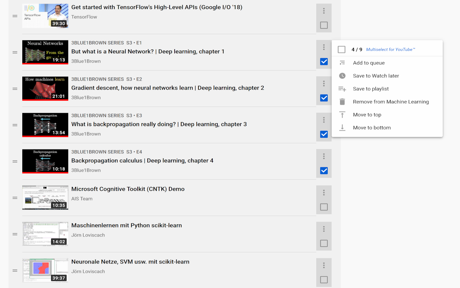Click 3BLUE1BROWN SERIES S3 • E1 label
Viewport: 460px width, 288px height.
(x=106, y=43)
